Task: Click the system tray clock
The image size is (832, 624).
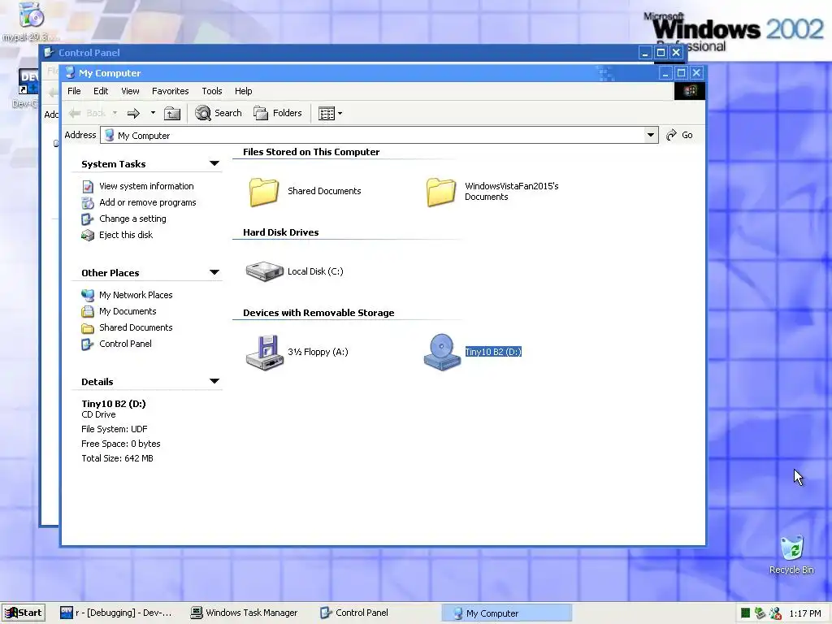Action: click(x=805, y=613)
